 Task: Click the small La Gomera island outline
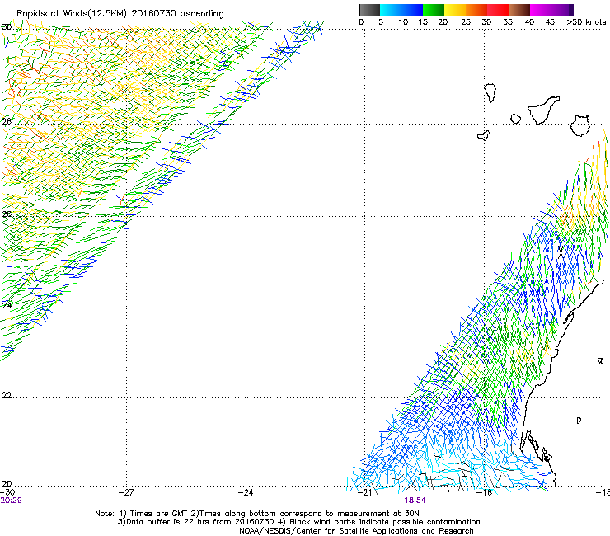(x=515, y=119)
